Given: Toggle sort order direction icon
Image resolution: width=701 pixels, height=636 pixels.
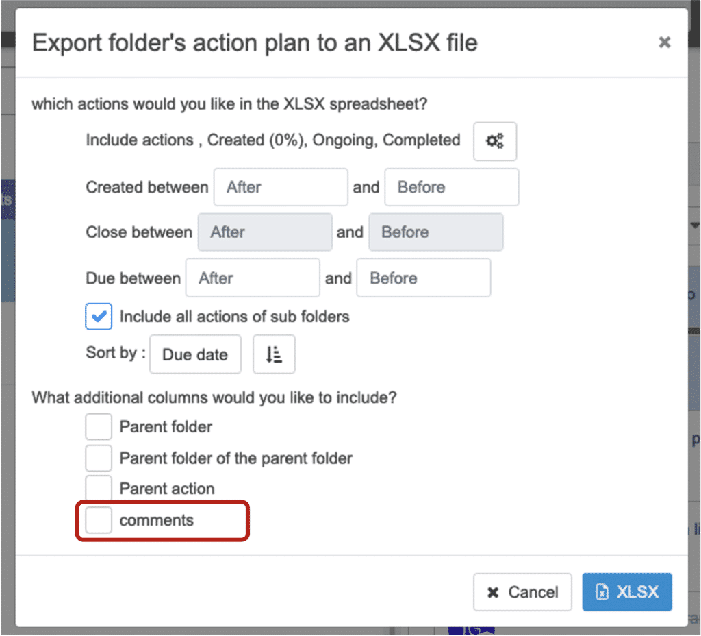Looking at the screenshot, I should pyautogui.click(x=274, y=354).
